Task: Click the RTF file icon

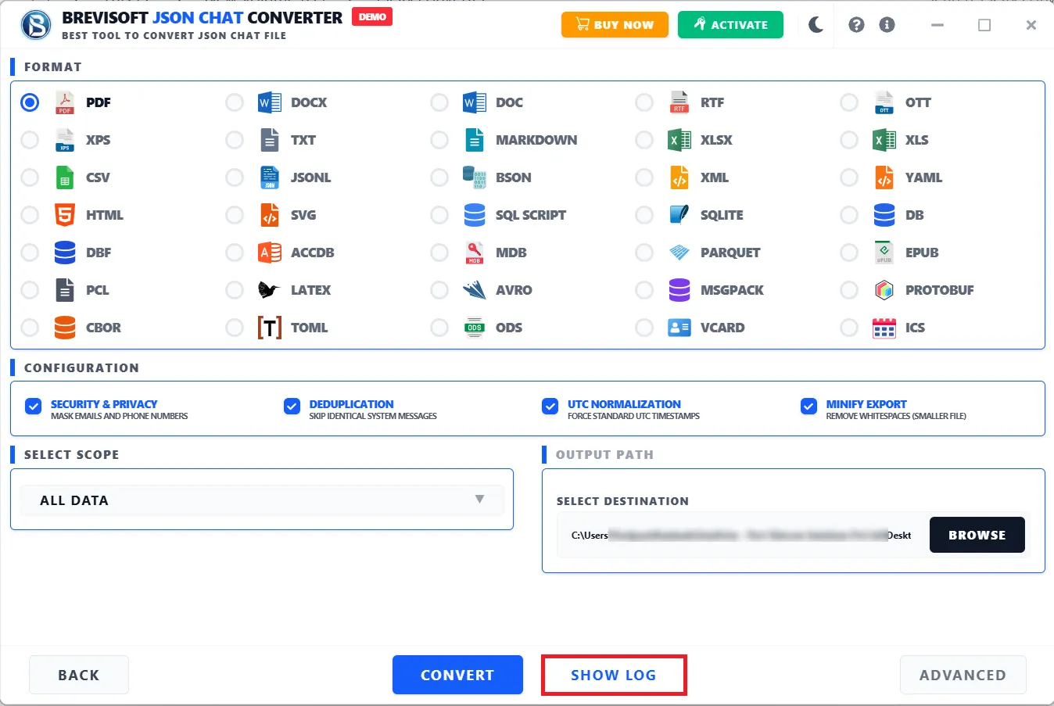Action: click(679, 102)
